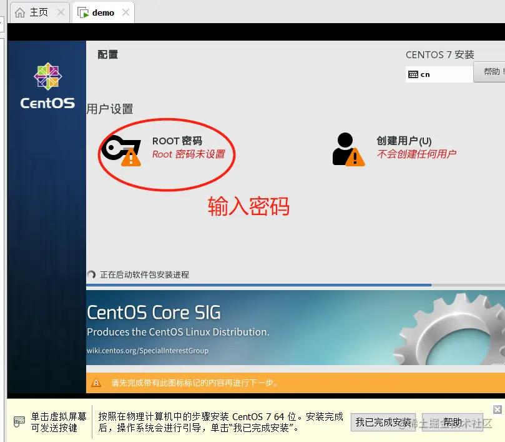The height and width of the screenshot is (442, 505).
Task: Close the 主页 tab
Action: pyautogui.click(x=61, y=13)
